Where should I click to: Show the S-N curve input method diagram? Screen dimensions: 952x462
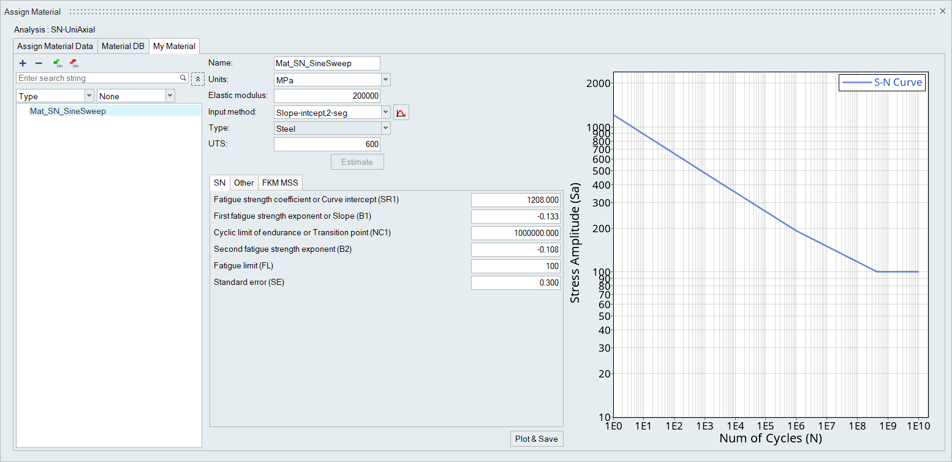pyautogui.click(x=401, y=112)
